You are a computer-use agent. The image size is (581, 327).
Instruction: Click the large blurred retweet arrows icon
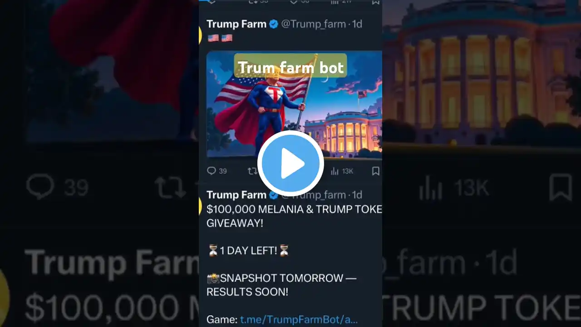click(x=169, y=187)
